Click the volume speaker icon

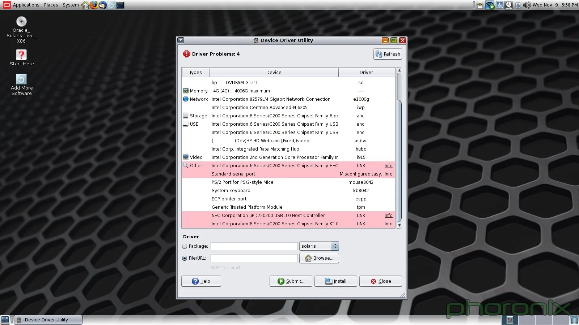(527, 5)
